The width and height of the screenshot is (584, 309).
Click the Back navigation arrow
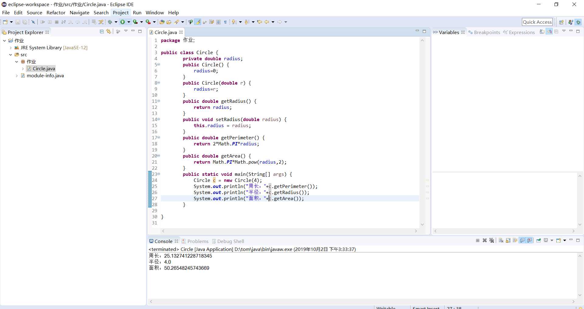coord(267,22)
